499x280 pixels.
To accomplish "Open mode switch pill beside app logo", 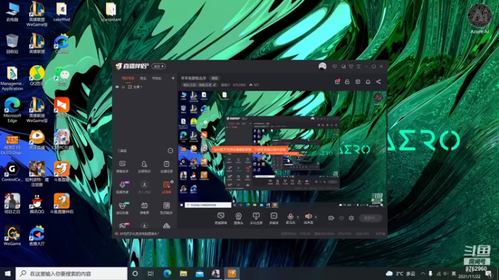I will pos(158,67).
